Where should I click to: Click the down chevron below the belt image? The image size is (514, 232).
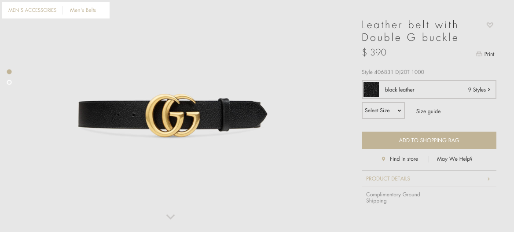coord(170,217)
